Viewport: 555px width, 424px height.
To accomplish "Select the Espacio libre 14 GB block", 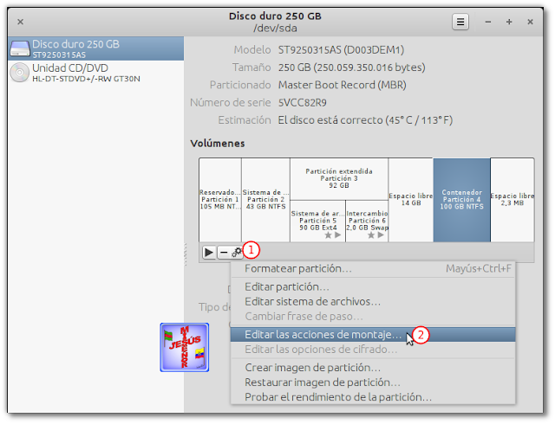I will click(x=411, y=200).
